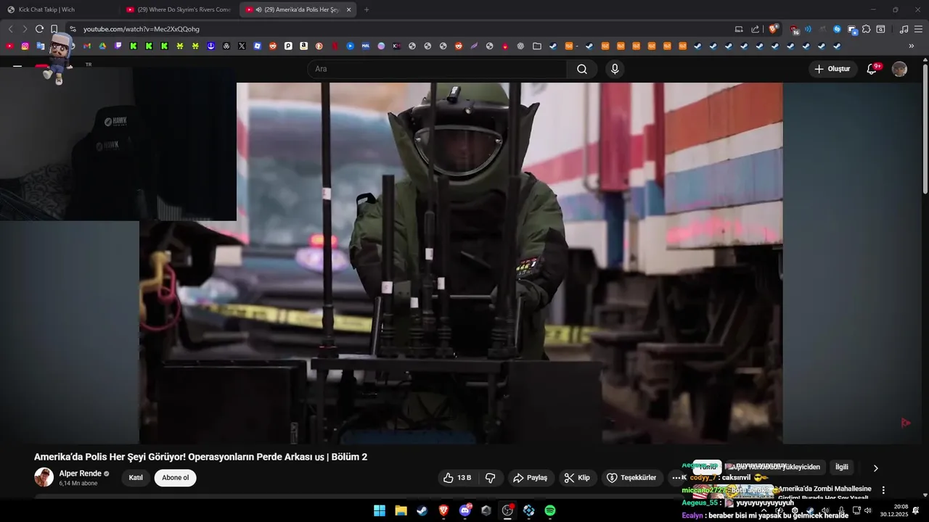Image resolution: width=929 pixels, height=522 pixels.
Task: Click the Paylaş share button
Action: pos(531,478)
